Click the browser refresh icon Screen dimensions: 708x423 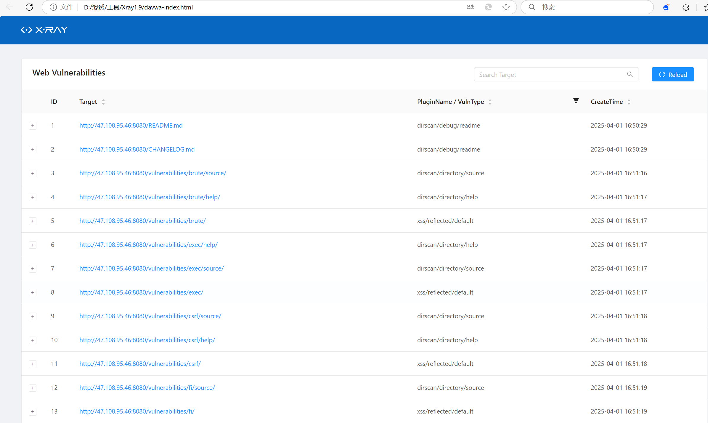pyautogui.click(x=29, y=7)
